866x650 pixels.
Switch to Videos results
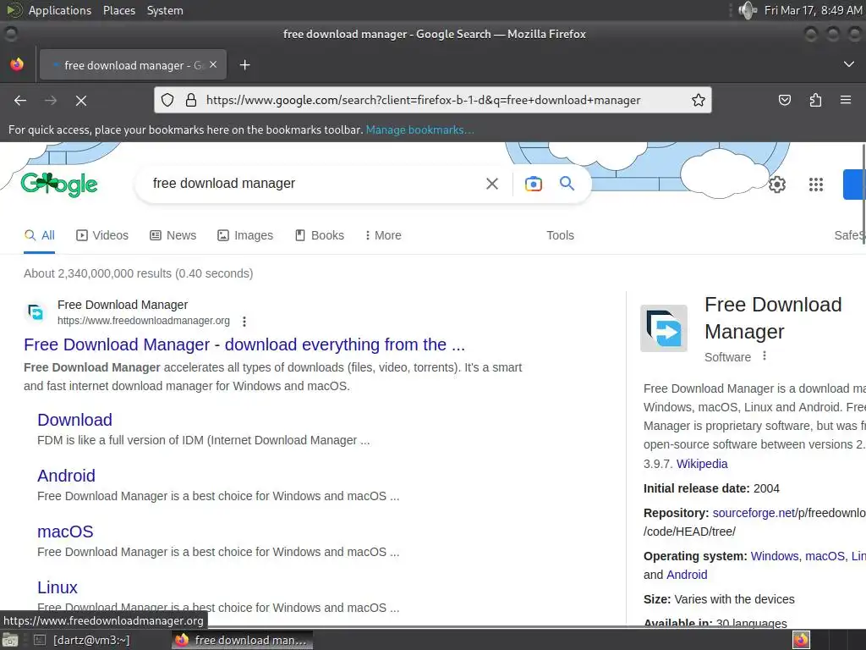(102, 235)
